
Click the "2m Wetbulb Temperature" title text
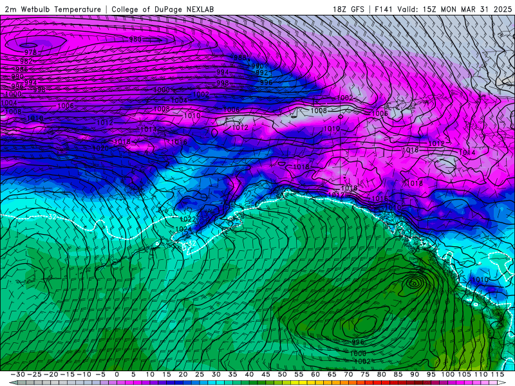tap(53, 9)
